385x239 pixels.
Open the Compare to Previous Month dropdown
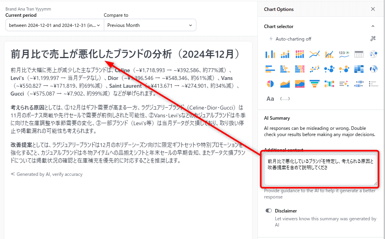pyautogui.click(x=150, y=25)
